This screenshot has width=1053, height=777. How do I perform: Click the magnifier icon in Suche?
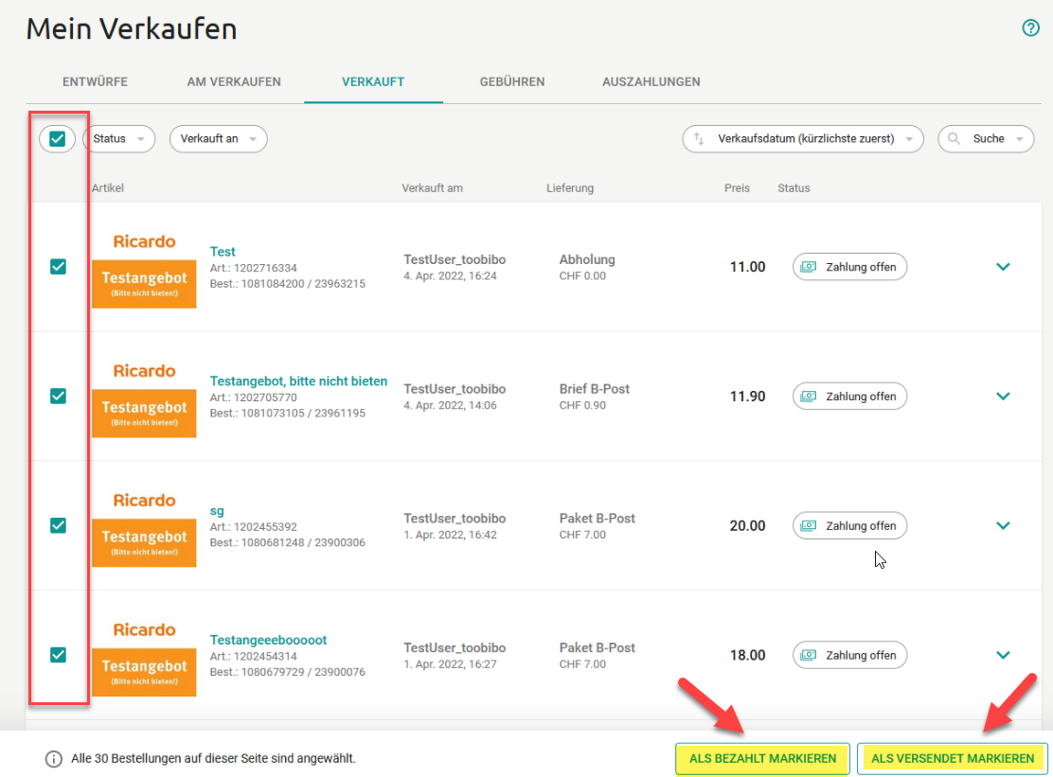click(954, 138)
